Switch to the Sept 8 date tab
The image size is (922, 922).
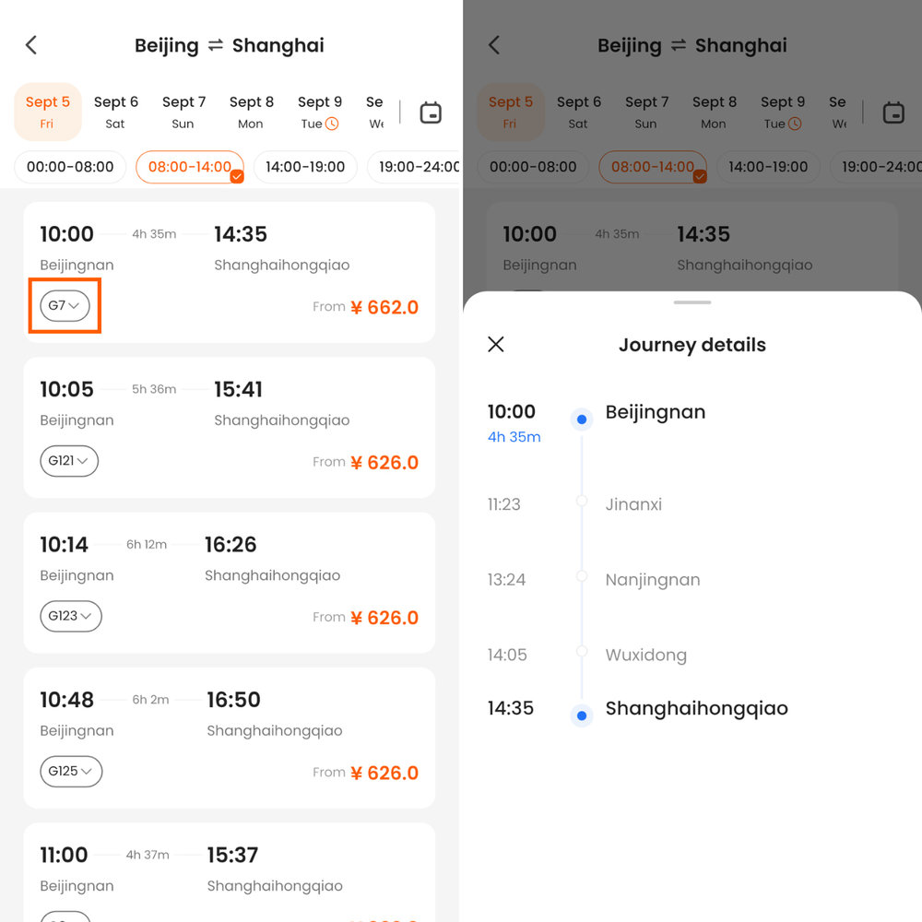point(251,111)
